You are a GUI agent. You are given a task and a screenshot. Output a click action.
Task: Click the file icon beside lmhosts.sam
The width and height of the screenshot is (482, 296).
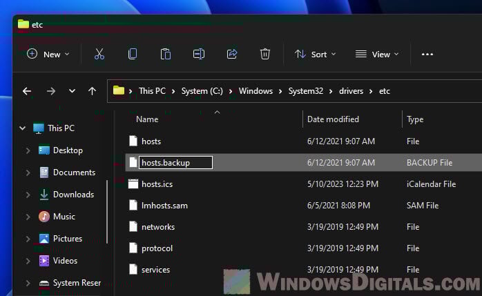click(133, 205)
